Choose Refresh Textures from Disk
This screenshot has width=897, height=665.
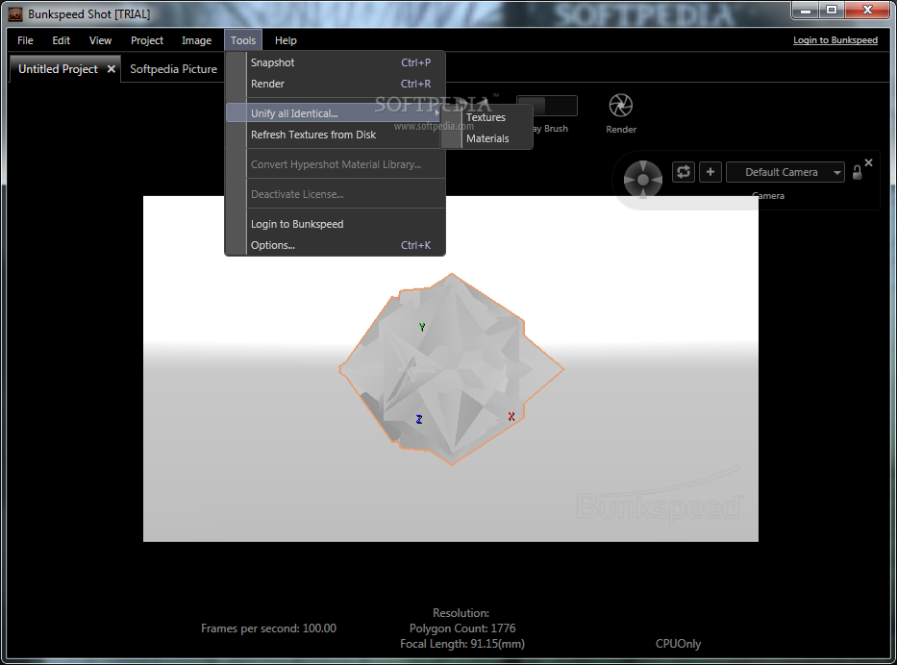point(336,135)
